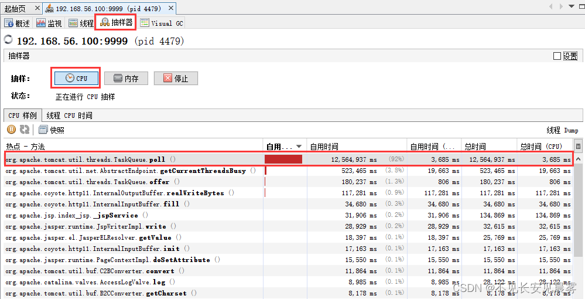
Task: Click the maximize window icon at top right
Action: [x=580, y=6]
